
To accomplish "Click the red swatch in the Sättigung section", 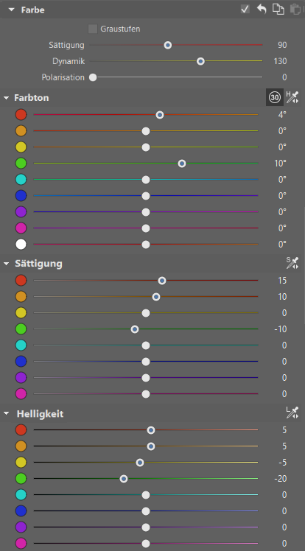I will (x=21, y=281).
